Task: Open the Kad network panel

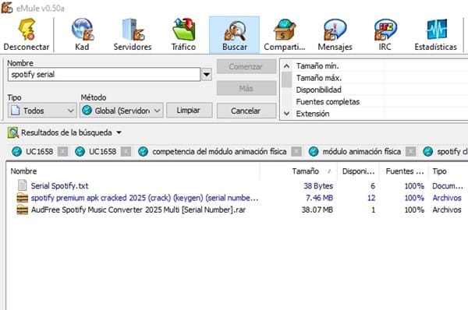Action: [82, 34]
